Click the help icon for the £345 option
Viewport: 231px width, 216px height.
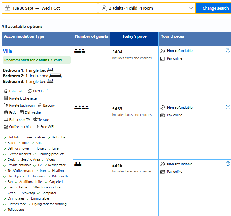coord(228,164)
